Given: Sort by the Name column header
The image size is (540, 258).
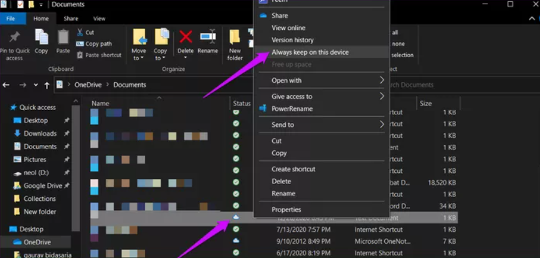Looking at the screenshot, I should point(100,103).
